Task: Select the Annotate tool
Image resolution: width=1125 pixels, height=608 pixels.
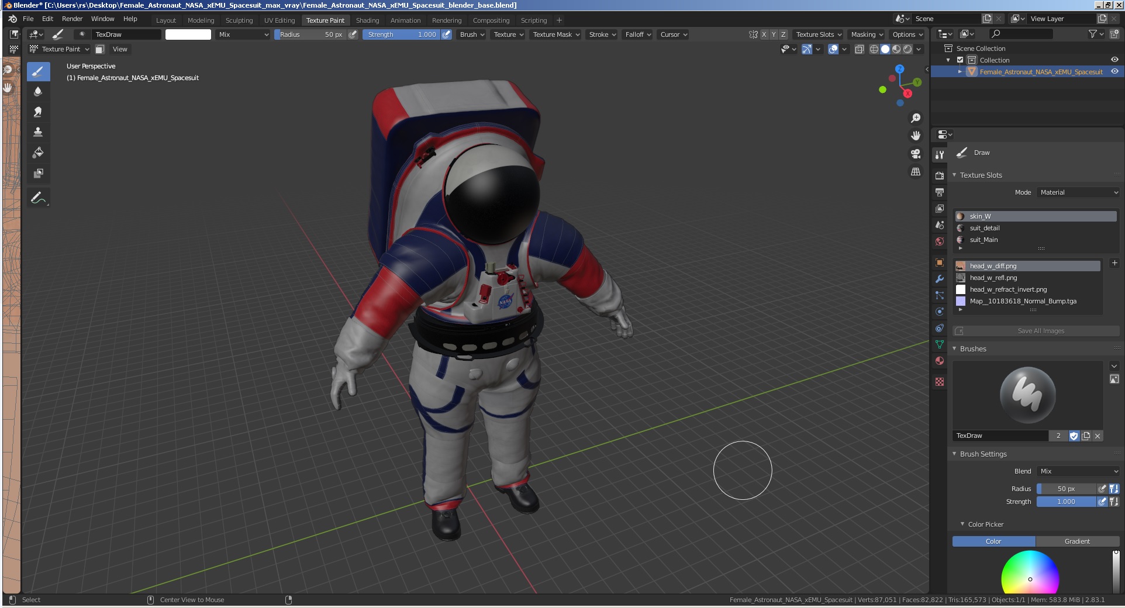Action: [x=38, y=198]
